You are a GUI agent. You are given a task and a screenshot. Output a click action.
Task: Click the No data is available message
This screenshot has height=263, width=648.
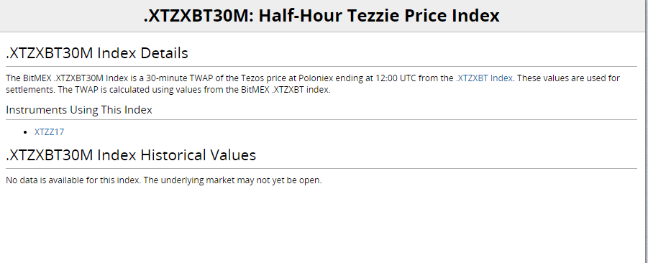pyautogui.click(x=73, y=180)
